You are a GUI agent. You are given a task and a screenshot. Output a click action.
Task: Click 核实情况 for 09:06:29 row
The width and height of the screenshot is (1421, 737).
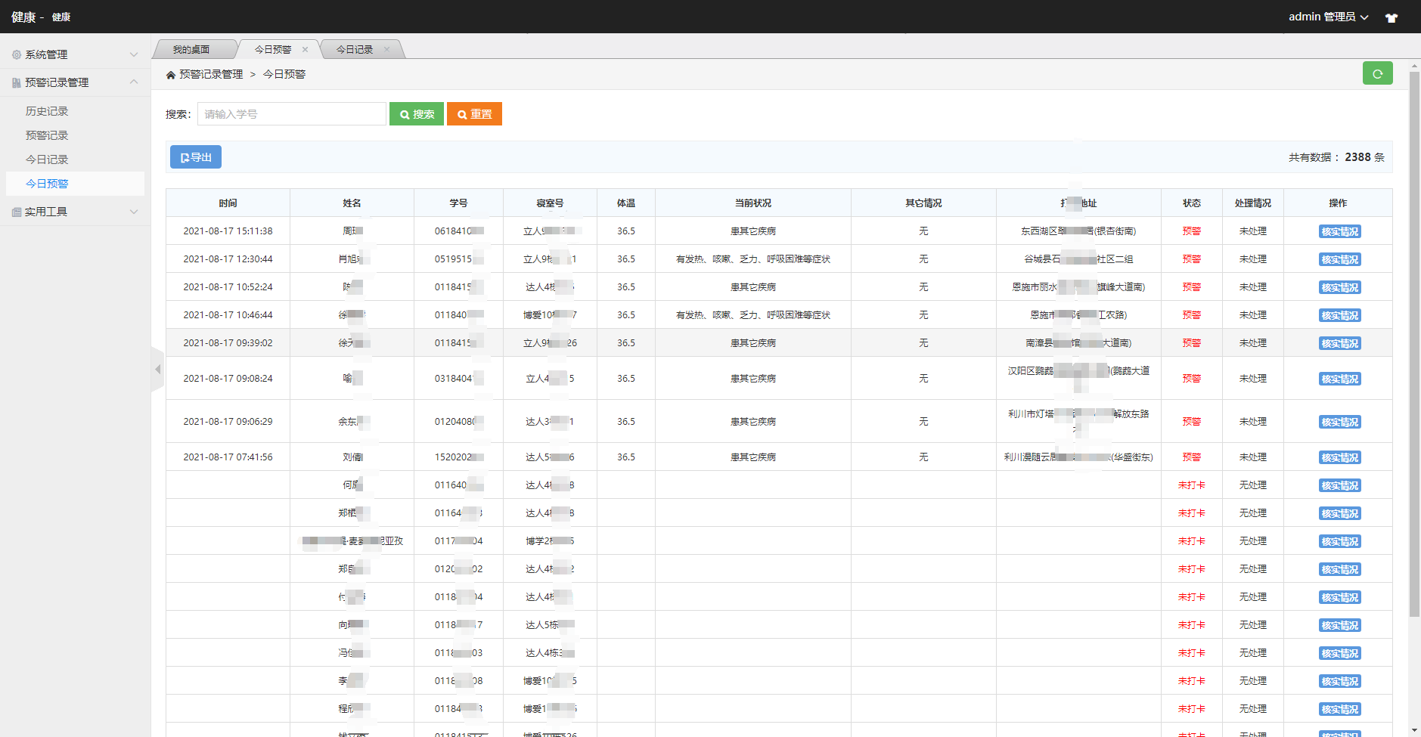coord(1339,423)
